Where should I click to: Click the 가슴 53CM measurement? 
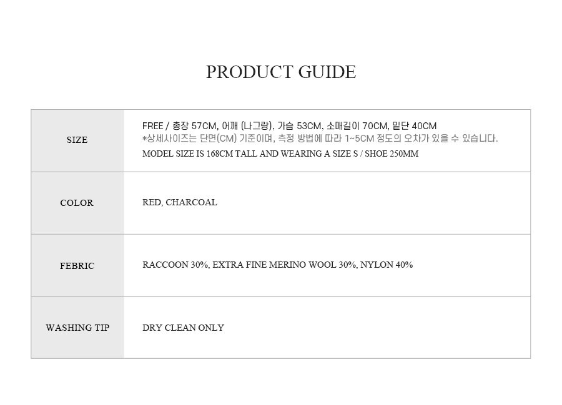(x=300, y=126)
